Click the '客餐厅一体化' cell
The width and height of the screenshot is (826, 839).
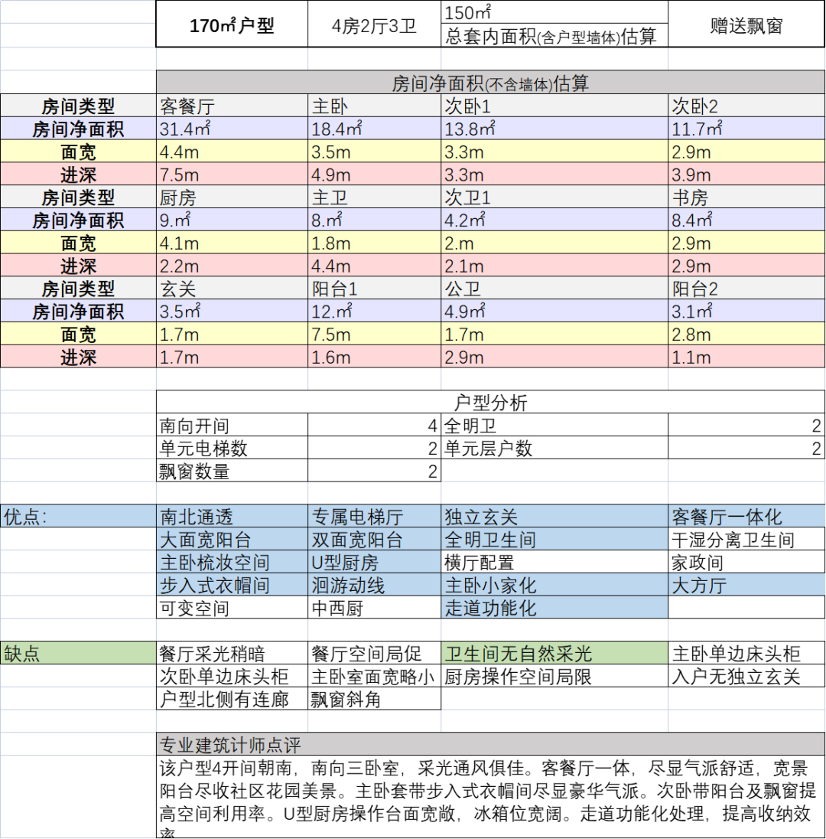pos(746,517)
